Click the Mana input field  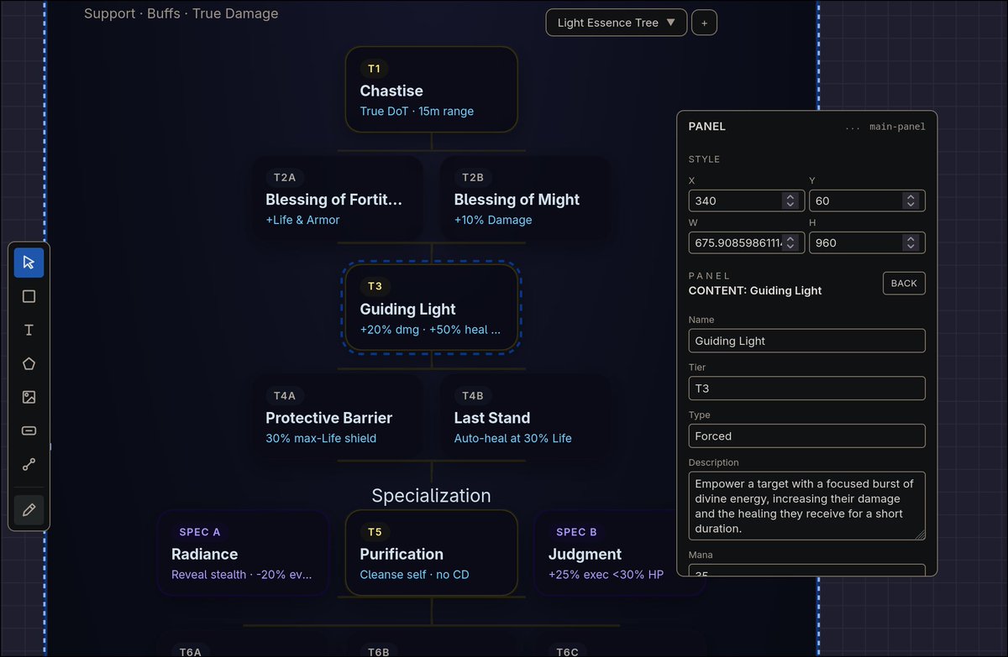coord(807,571)
